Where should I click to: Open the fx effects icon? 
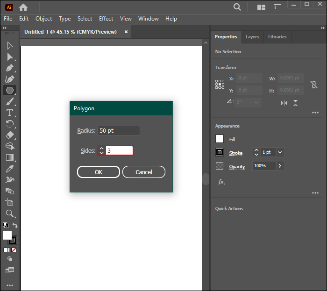pyautogui.click(x=222, y=182)
